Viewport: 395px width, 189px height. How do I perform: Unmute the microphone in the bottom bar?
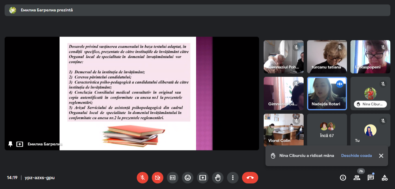(143, 178)
